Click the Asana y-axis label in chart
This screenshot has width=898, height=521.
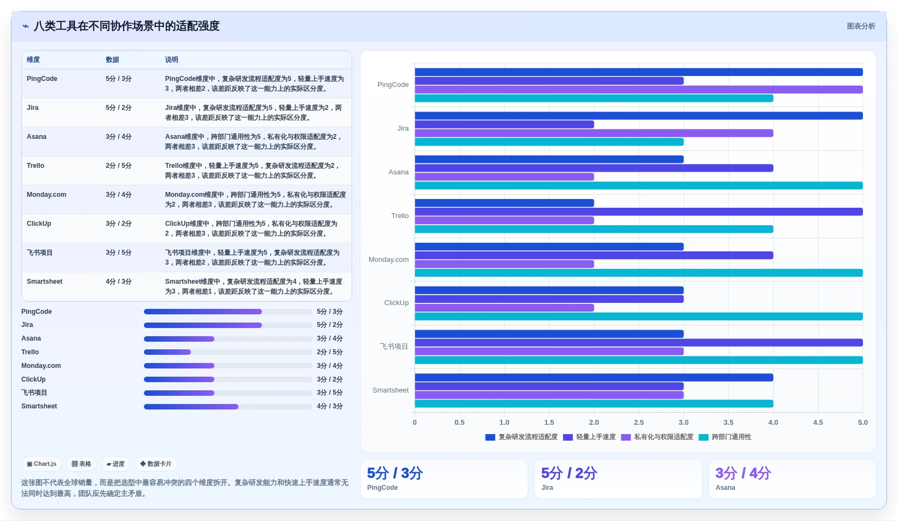[399, 172]
